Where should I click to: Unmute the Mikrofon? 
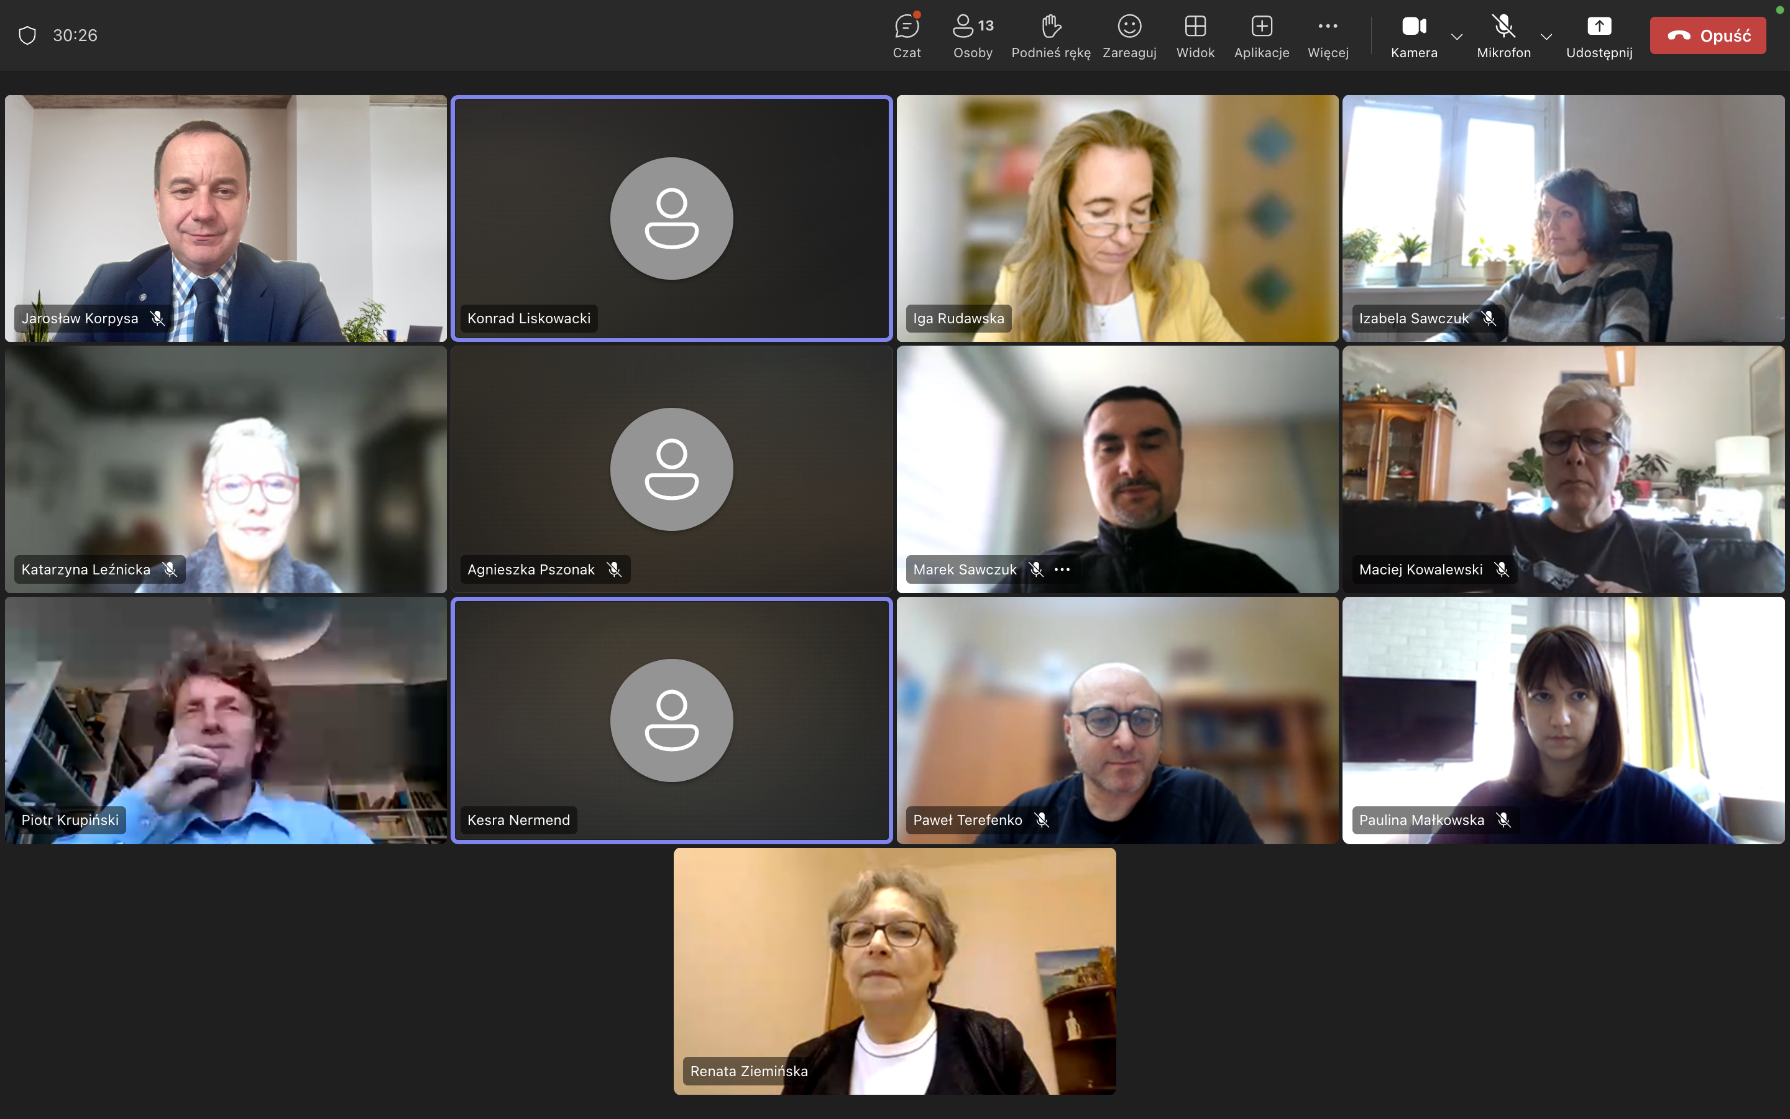1503,35
